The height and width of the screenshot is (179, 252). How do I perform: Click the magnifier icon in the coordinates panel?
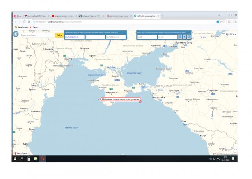(x=180, y=37)
